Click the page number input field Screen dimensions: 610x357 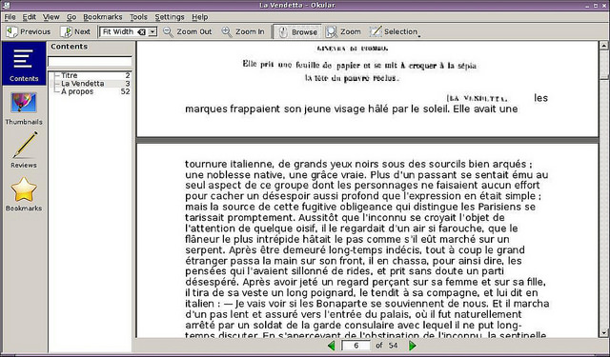point(356,346)
